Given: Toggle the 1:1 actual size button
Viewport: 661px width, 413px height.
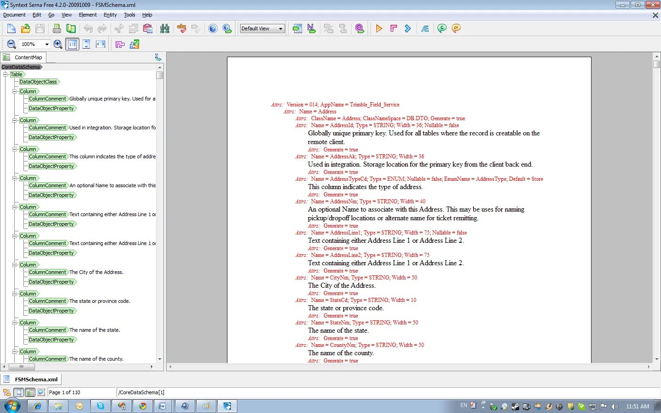Looking at the screenshot, I should coord(72,44).
